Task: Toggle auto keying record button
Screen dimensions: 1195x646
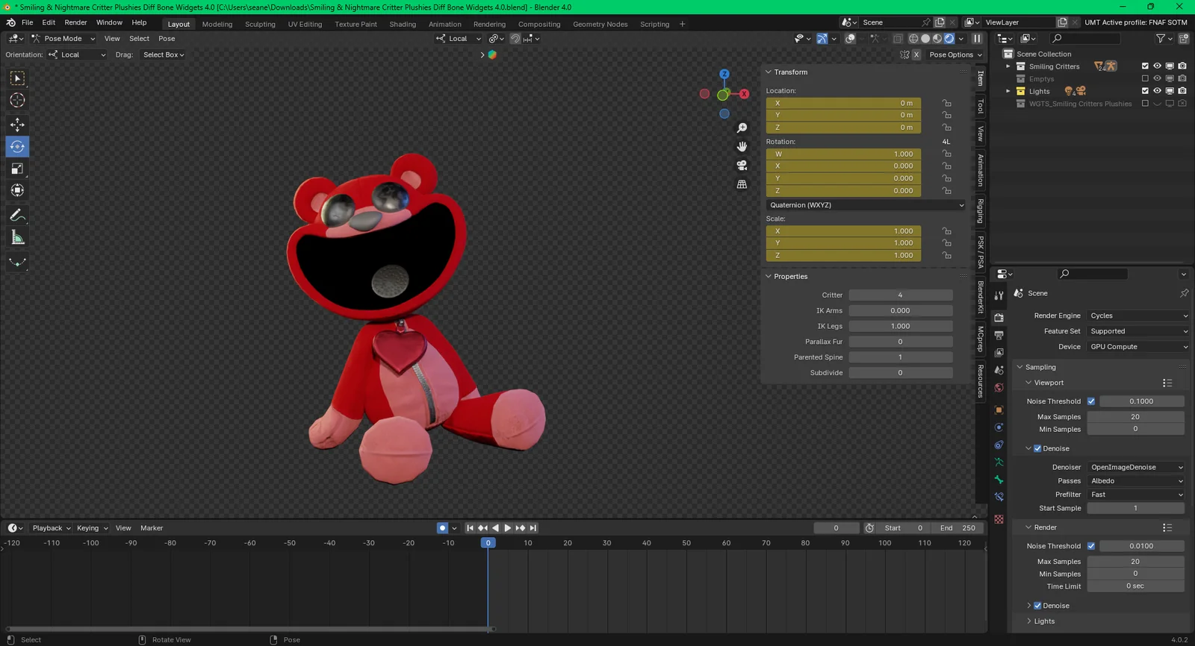Action: click(442, 528)
